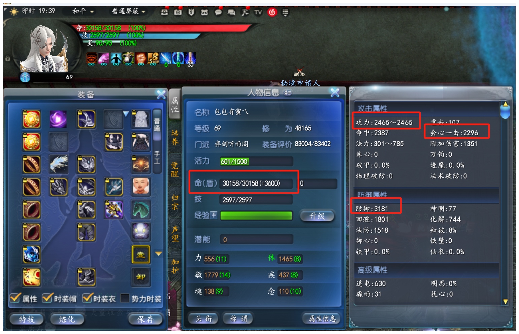Screen dimensions: 519x334
Task: Select the baby face pet slot icon
Action: coord(141,186)
